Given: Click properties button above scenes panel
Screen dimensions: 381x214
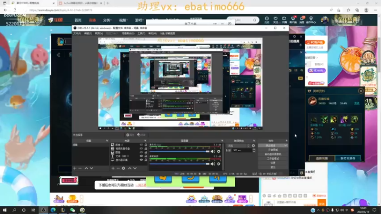Looking at the screenshot, I should click(x=130, y=135).
